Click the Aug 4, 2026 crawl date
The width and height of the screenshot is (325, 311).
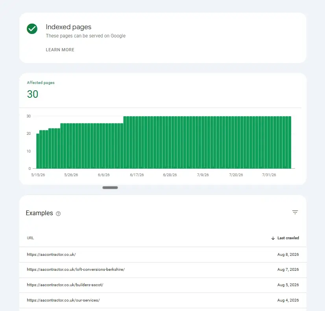288,300
